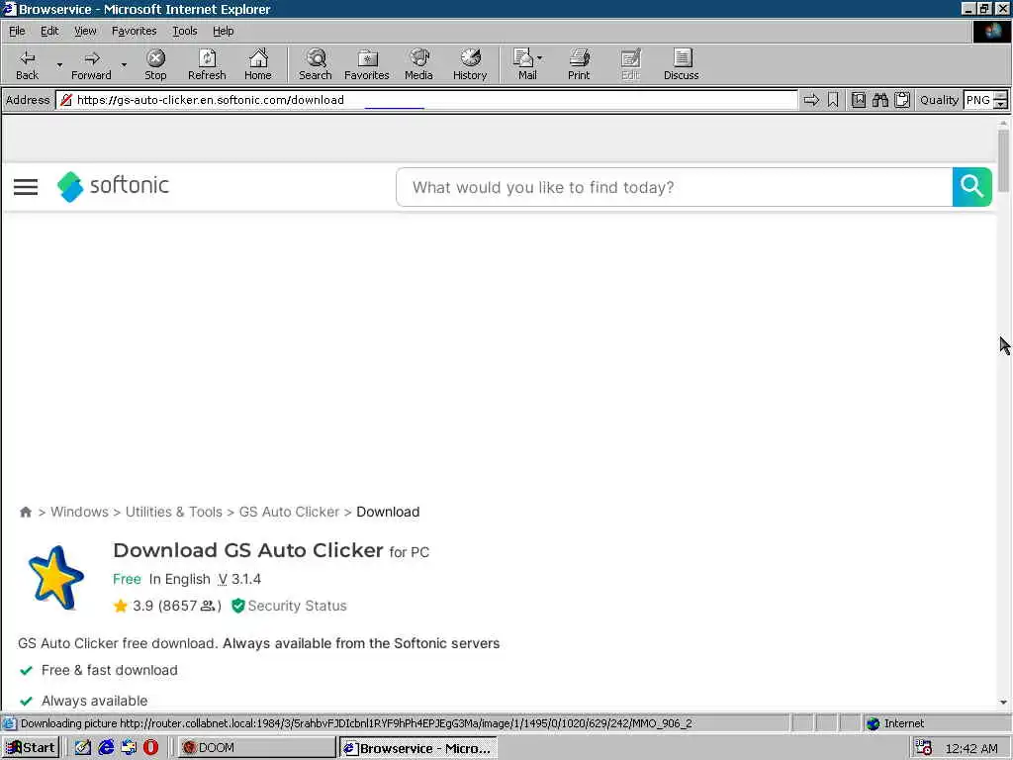Click the page vertical scrollbar thumb
The image size is (1013, 760).
1003,161
